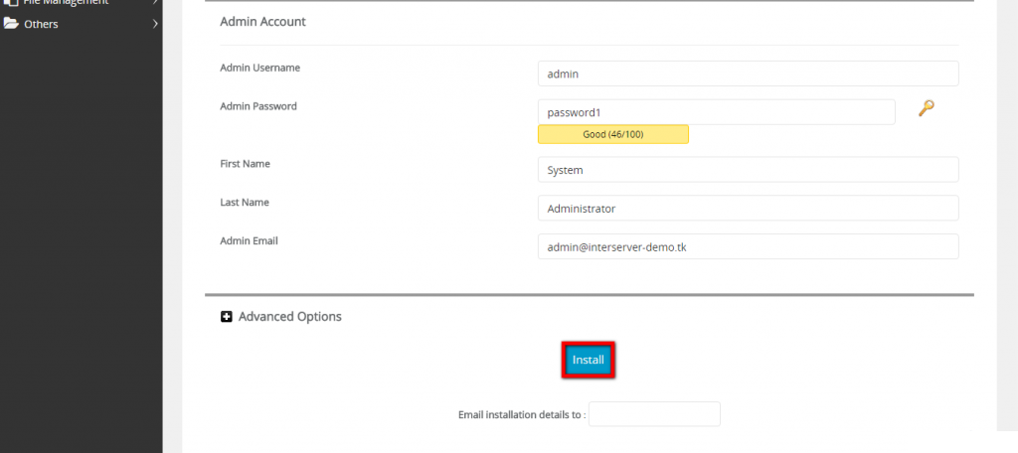Click the plus icon beside Advanced Options
The width and height of the screenshot is (1018, 453).
point(227,317)
